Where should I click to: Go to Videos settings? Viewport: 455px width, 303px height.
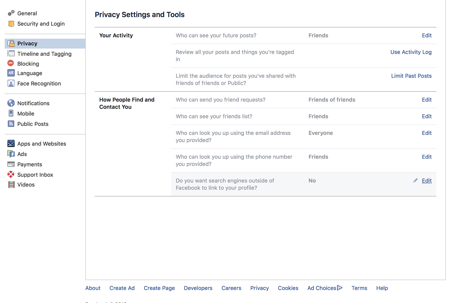point(26,185)
